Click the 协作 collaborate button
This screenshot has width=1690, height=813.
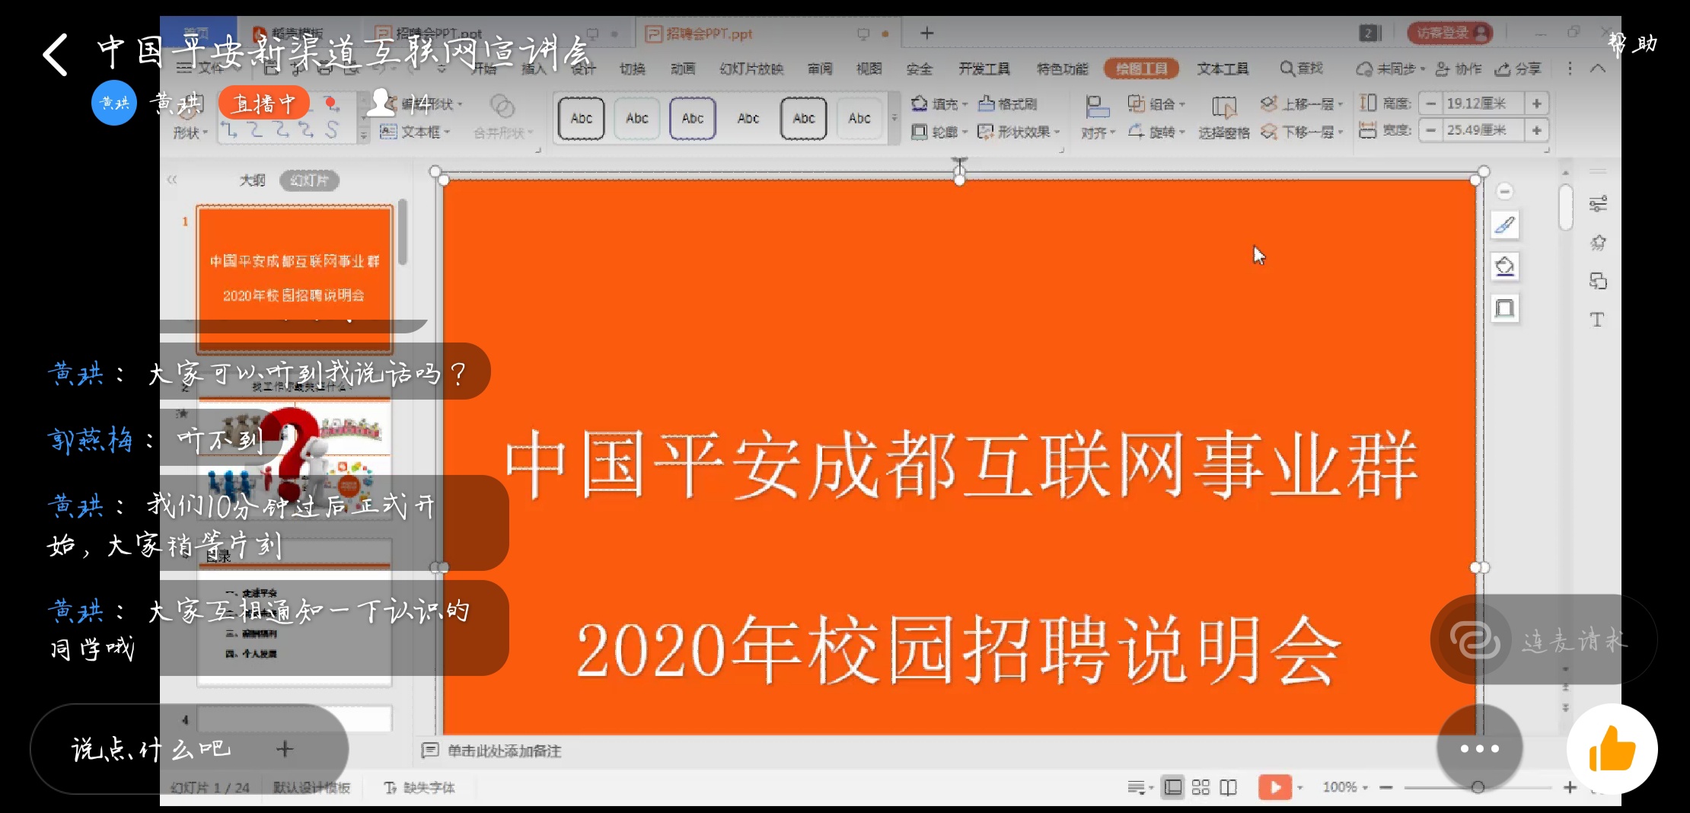click(x=1459, y=69)
